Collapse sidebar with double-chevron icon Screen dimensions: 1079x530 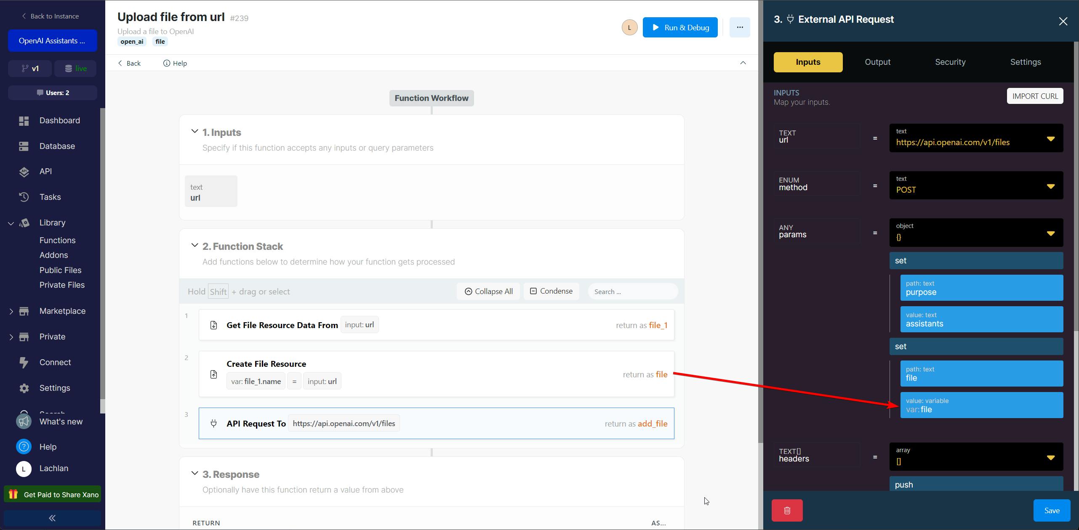tap(52, 518)
